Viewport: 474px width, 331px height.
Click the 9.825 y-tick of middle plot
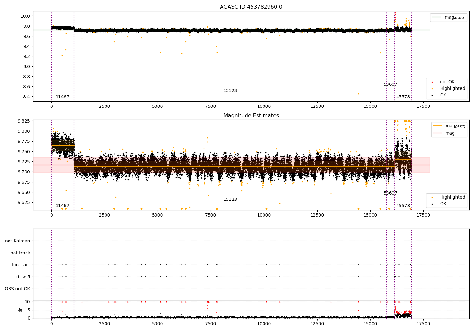[24, 121]
